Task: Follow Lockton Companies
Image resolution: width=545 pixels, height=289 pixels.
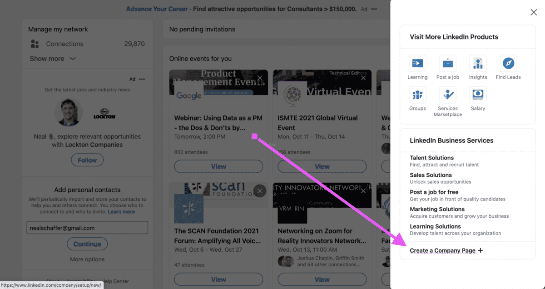Action: coord(87,160)
